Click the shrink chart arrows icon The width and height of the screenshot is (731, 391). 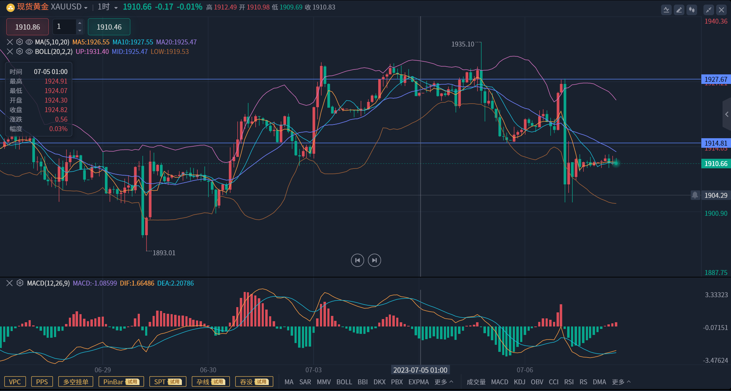tap(708, 10)
